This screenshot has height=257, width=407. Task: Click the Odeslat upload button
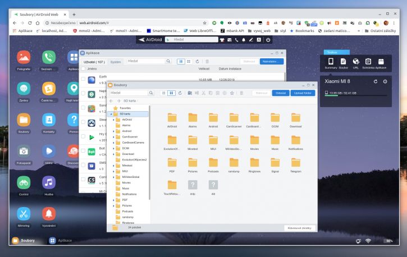[281, 93]
